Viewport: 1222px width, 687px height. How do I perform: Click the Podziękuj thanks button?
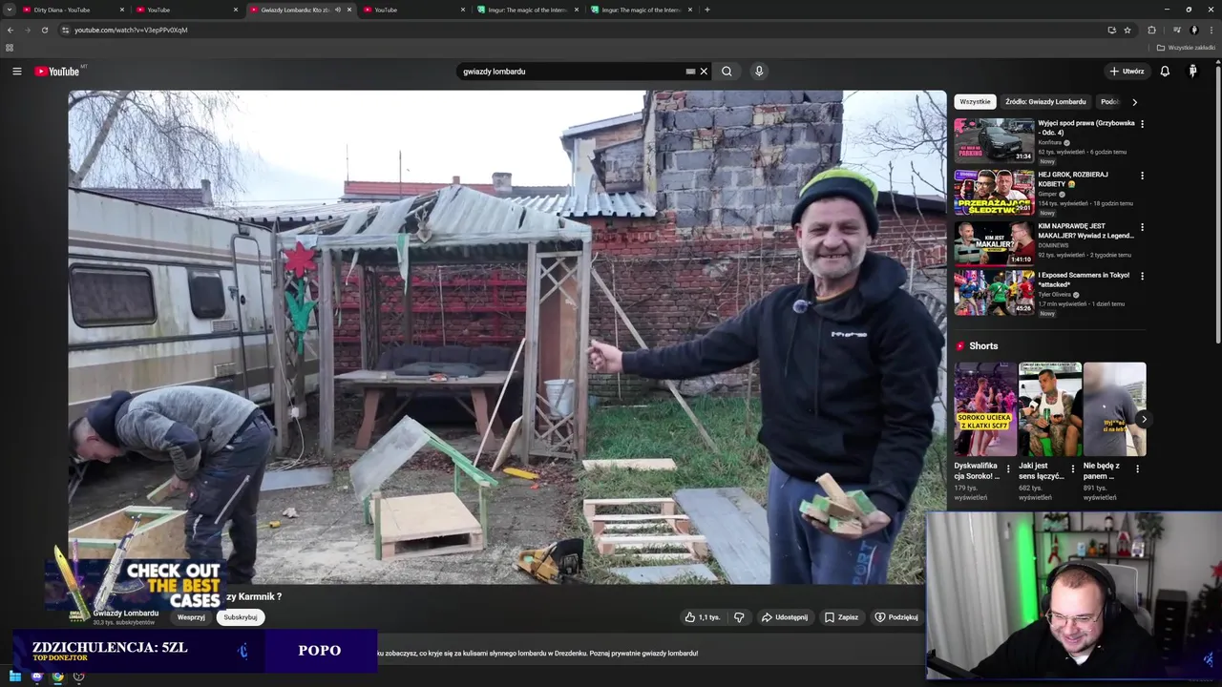895,617
